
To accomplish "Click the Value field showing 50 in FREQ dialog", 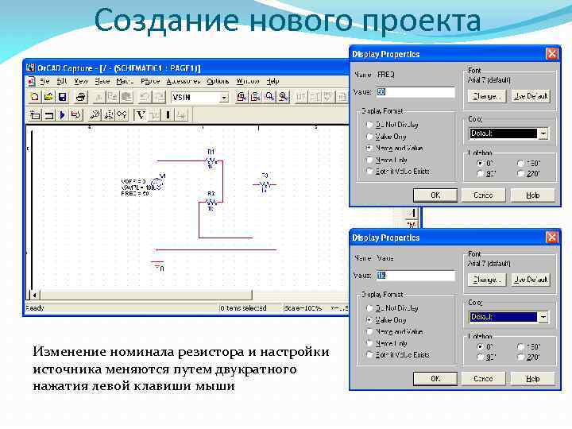I will pyautogui.click(x=415, y=92).
